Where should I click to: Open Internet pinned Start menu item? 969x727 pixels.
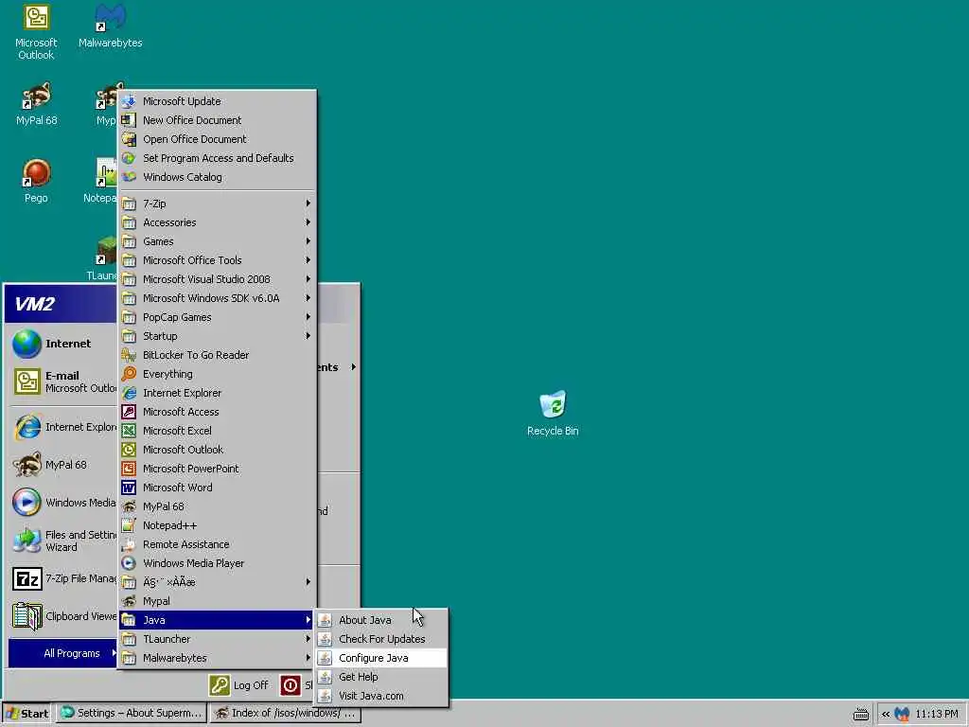[x=63, y=344]
